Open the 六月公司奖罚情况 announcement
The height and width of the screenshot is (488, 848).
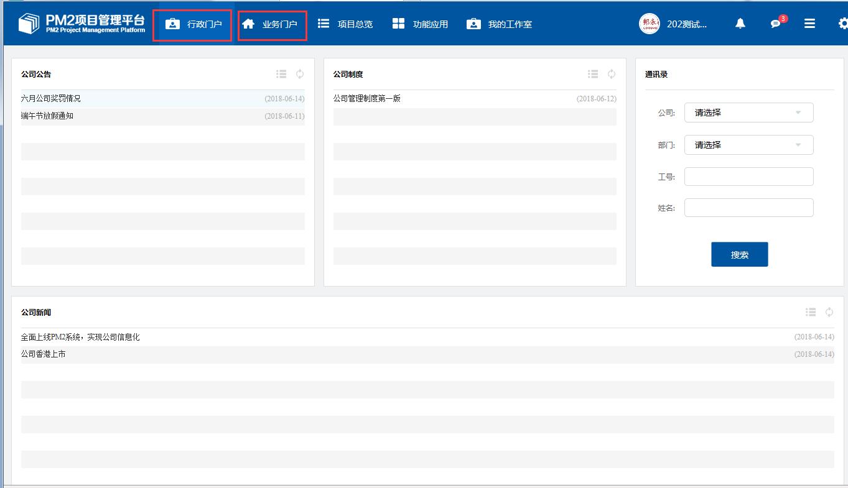point(51,98)
